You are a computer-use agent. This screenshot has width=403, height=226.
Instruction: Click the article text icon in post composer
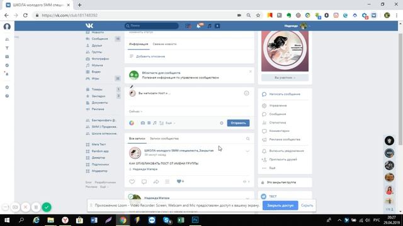tap(161, 123)
